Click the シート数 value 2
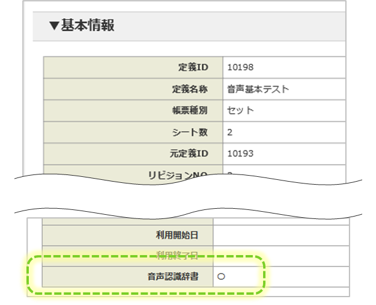 (x=230, y=132)
